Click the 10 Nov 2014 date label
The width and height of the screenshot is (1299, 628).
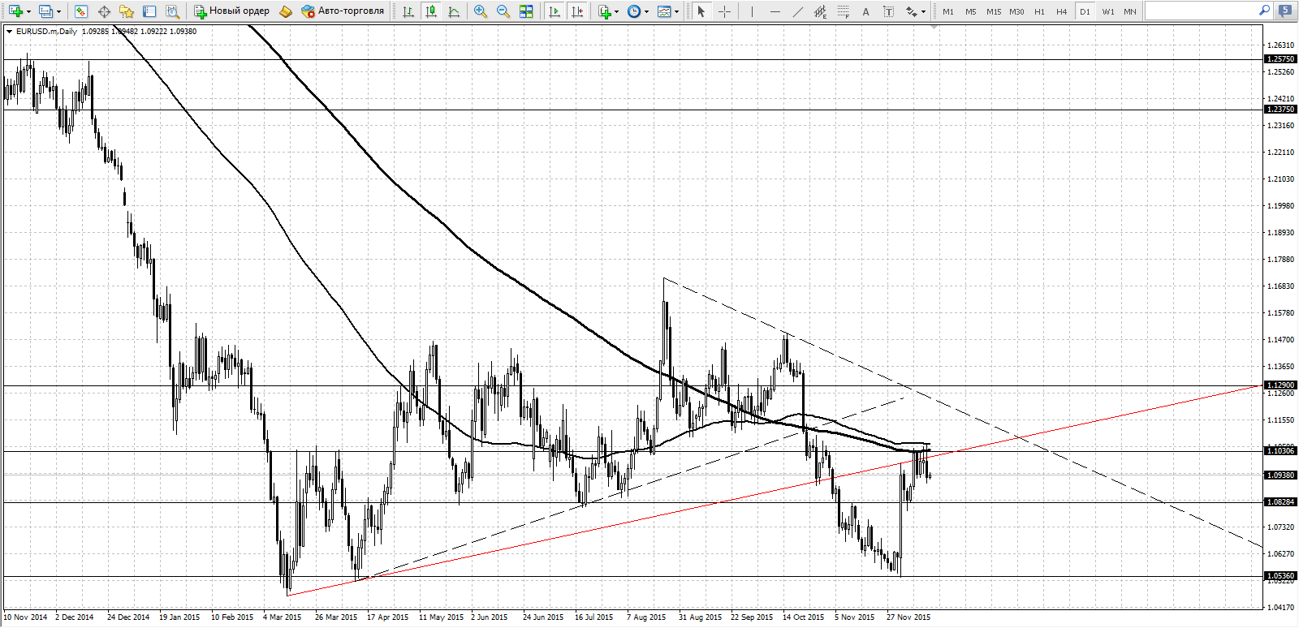coord(25,617)
